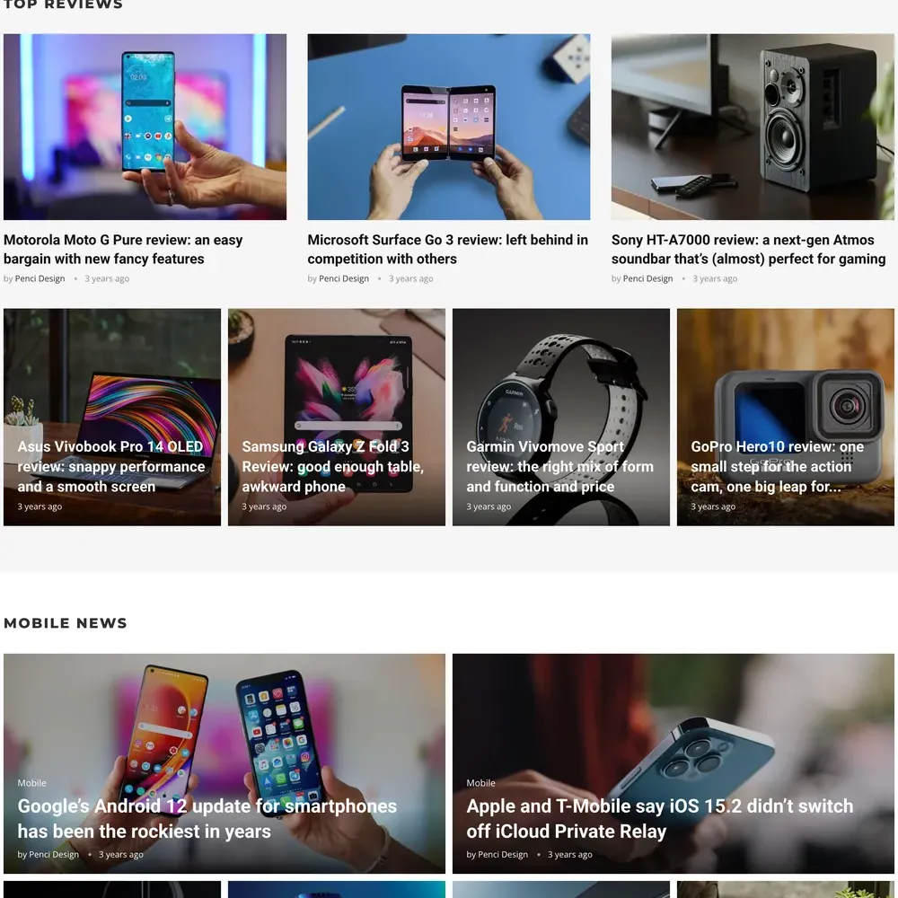Open Sony HT-A7000 review headline

pyautogui.click(x=749, y=249)
